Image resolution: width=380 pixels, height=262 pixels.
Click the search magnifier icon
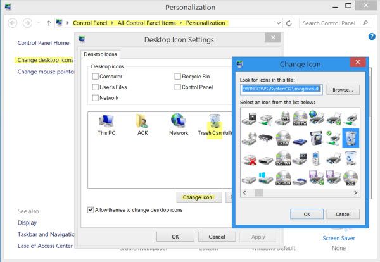[365, 23]
